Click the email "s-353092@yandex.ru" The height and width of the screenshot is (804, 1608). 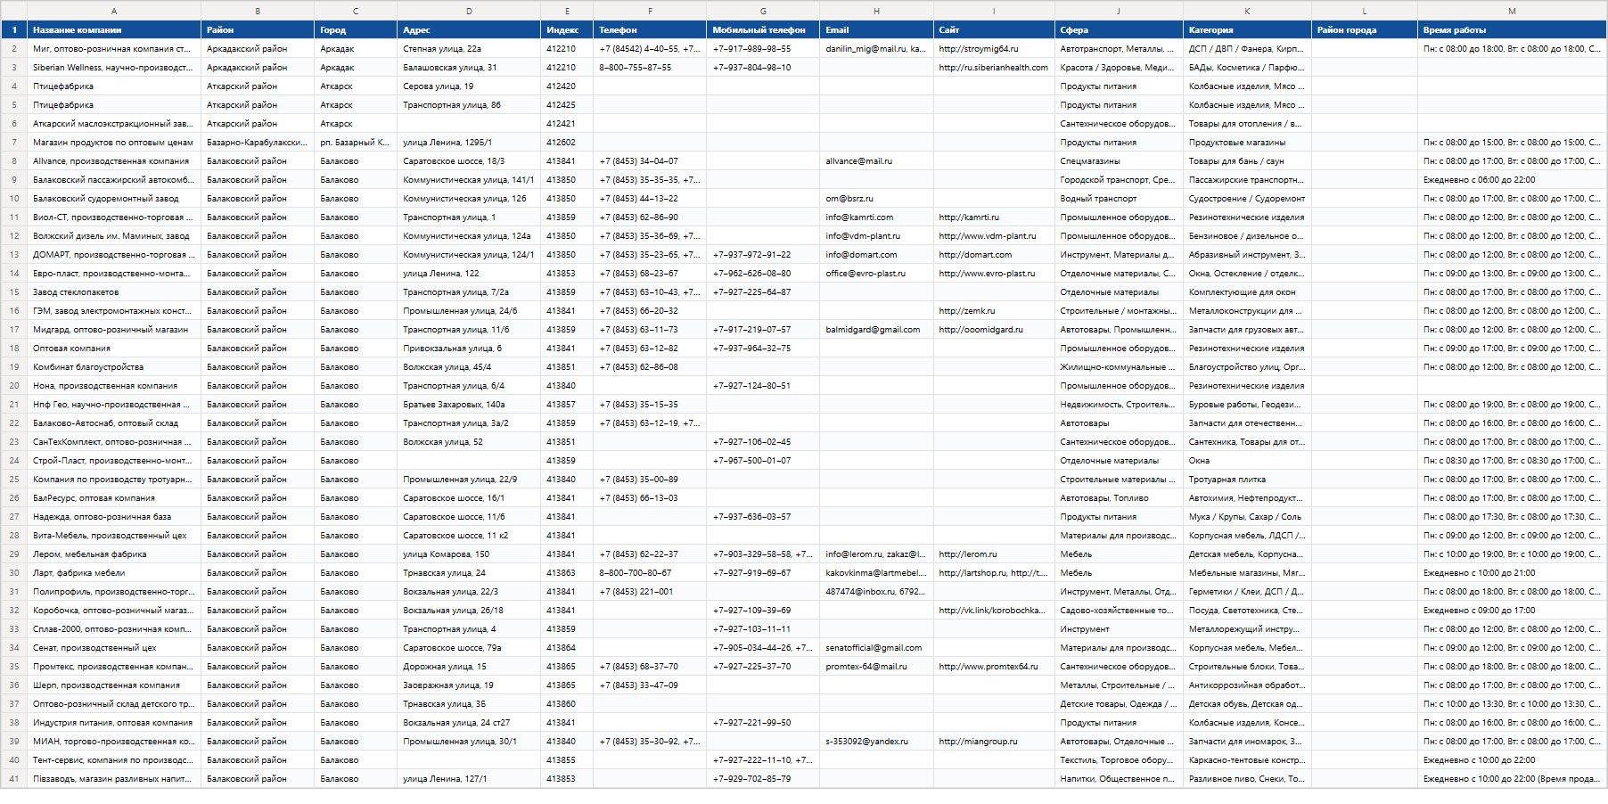click(876, 741)
